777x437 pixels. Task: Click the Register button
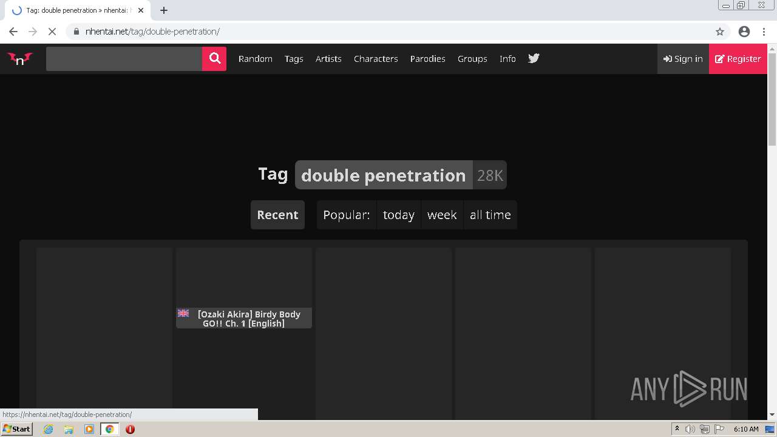click(738, 59)
